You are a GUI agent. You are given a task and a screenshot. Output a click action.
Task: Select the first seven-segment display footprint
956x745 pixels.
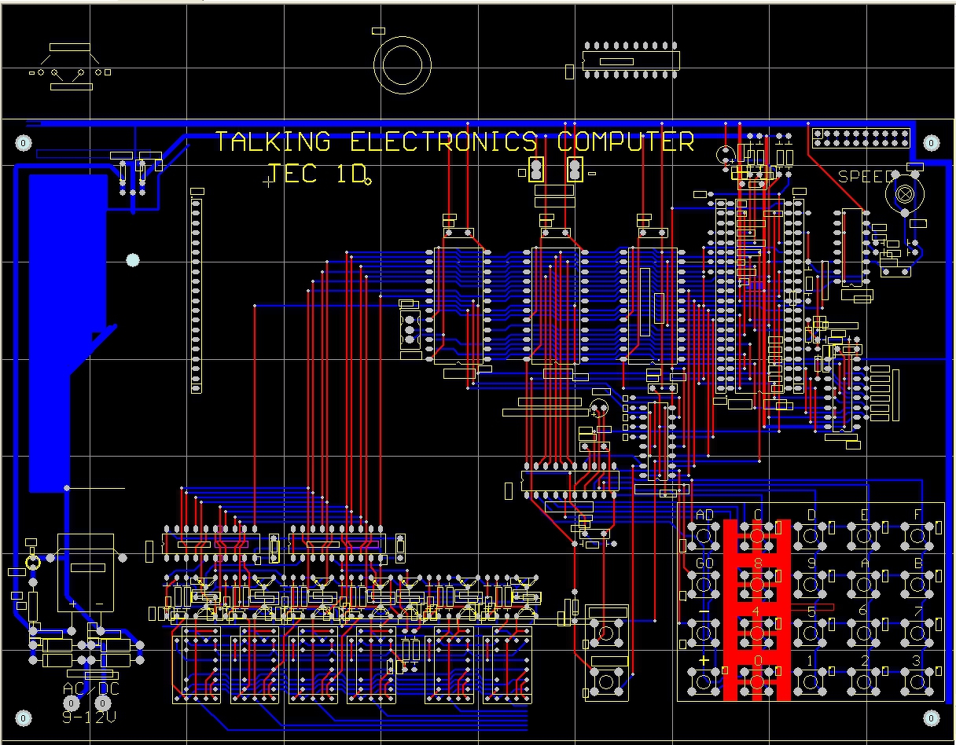pos(197,663)
